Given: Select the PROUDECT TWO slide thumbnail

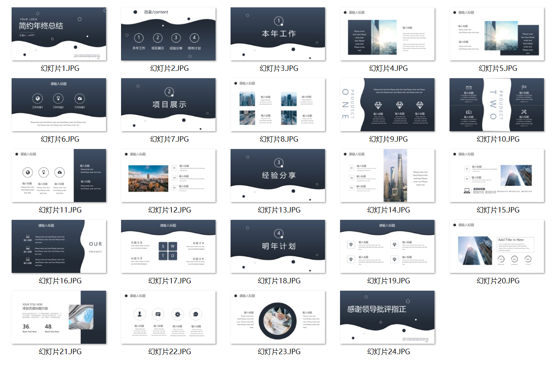Looking at the screenshot, I should tap(497, 105).
